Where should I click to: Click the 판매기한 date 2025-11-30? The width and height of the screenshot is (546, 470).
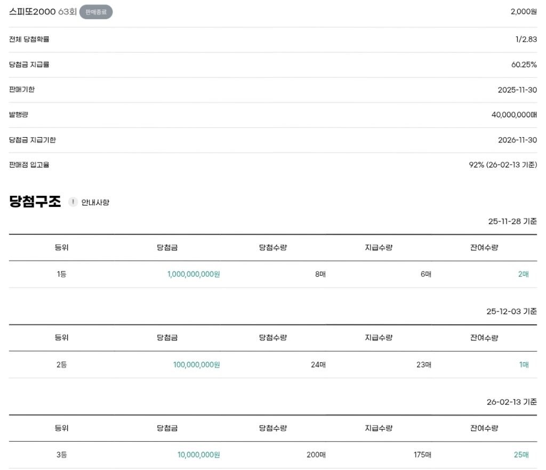coord(517,90)
